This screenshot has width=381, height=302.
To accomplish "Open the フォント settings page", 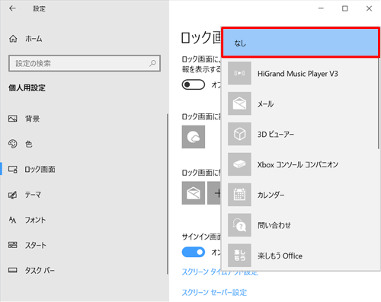I will pyautogui.click(x=35, y=220).
